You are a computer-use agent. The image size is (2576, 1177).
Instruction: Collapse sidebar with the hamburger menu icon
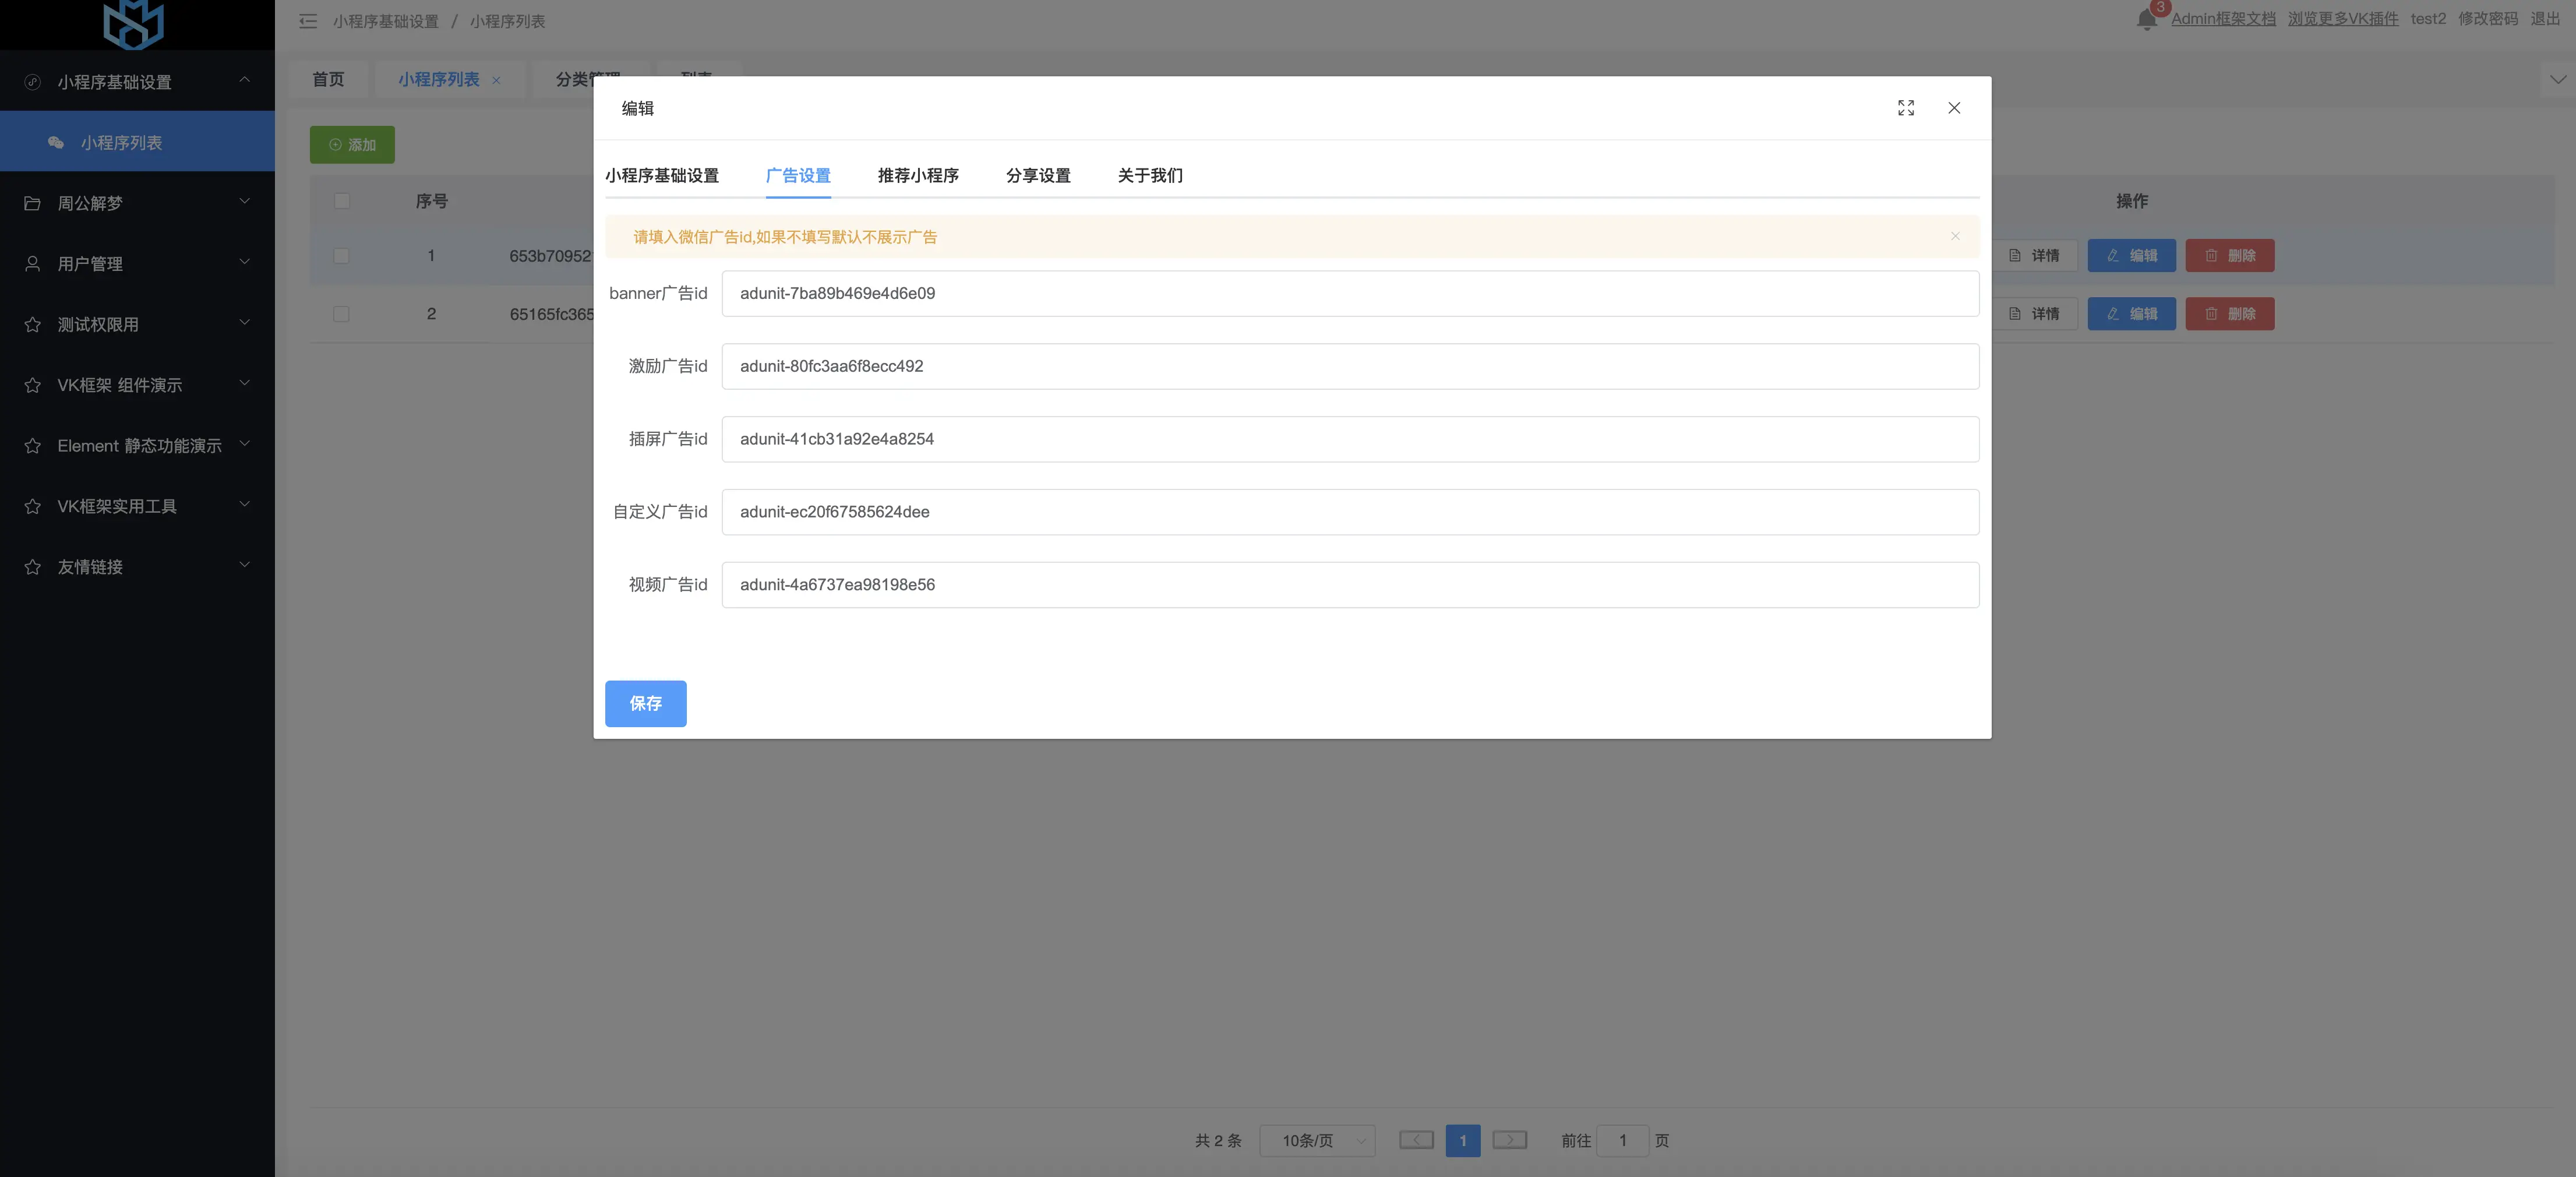[308, 21]
